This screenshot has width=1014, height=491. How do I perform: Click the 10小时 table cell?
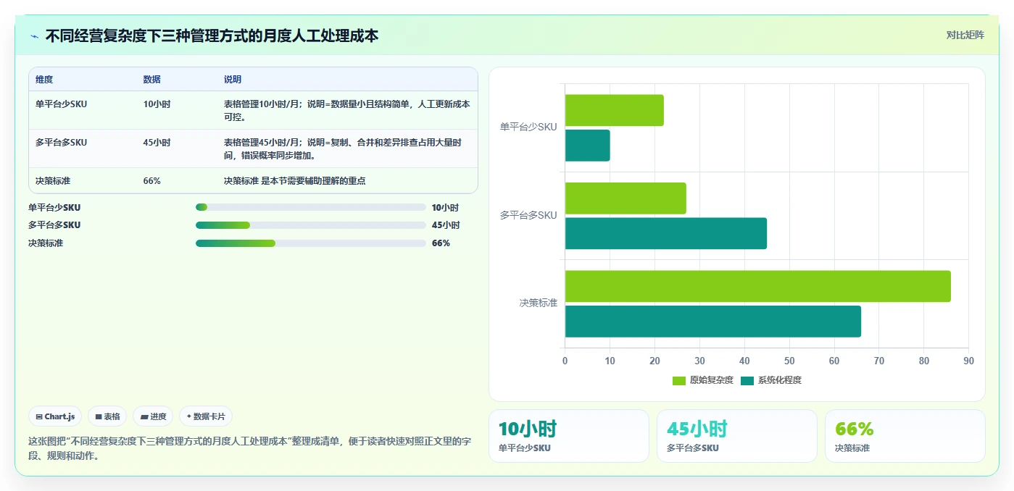tap(157, 104)
